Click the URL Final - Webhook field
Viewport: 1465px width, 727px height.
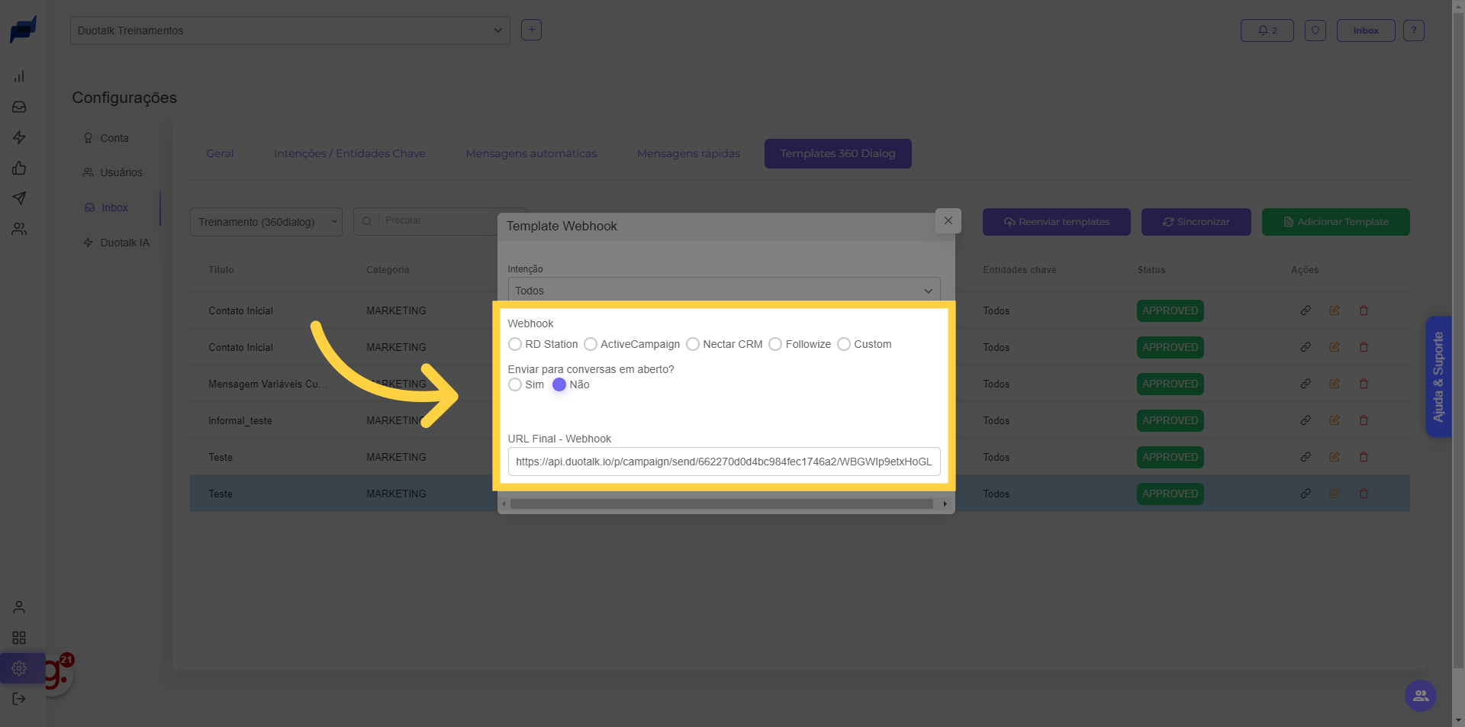pyautogui.click(x=723, y=462)
